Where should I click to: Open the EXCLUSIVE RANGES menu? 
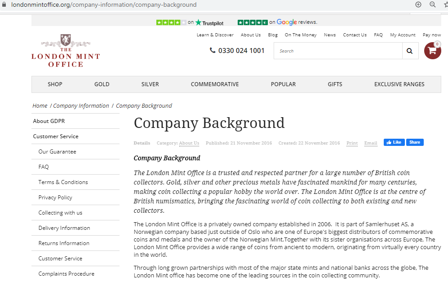point(399,84)
